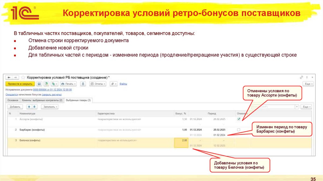Screen dimensions: 323x181
Task: Open the create-based-on dropdown icon
Action: click(55, 84)
